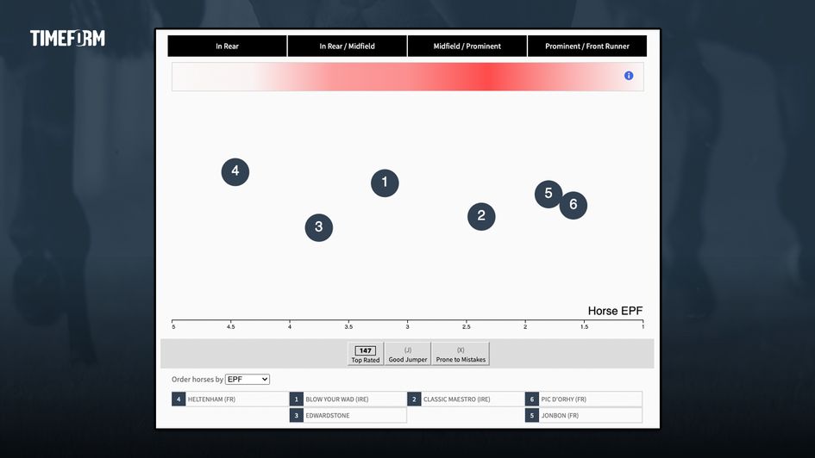The width and height of the screenshot is (815, 458).
Task: Toggle the Top Rated filter
Action: tap(365, 354)
